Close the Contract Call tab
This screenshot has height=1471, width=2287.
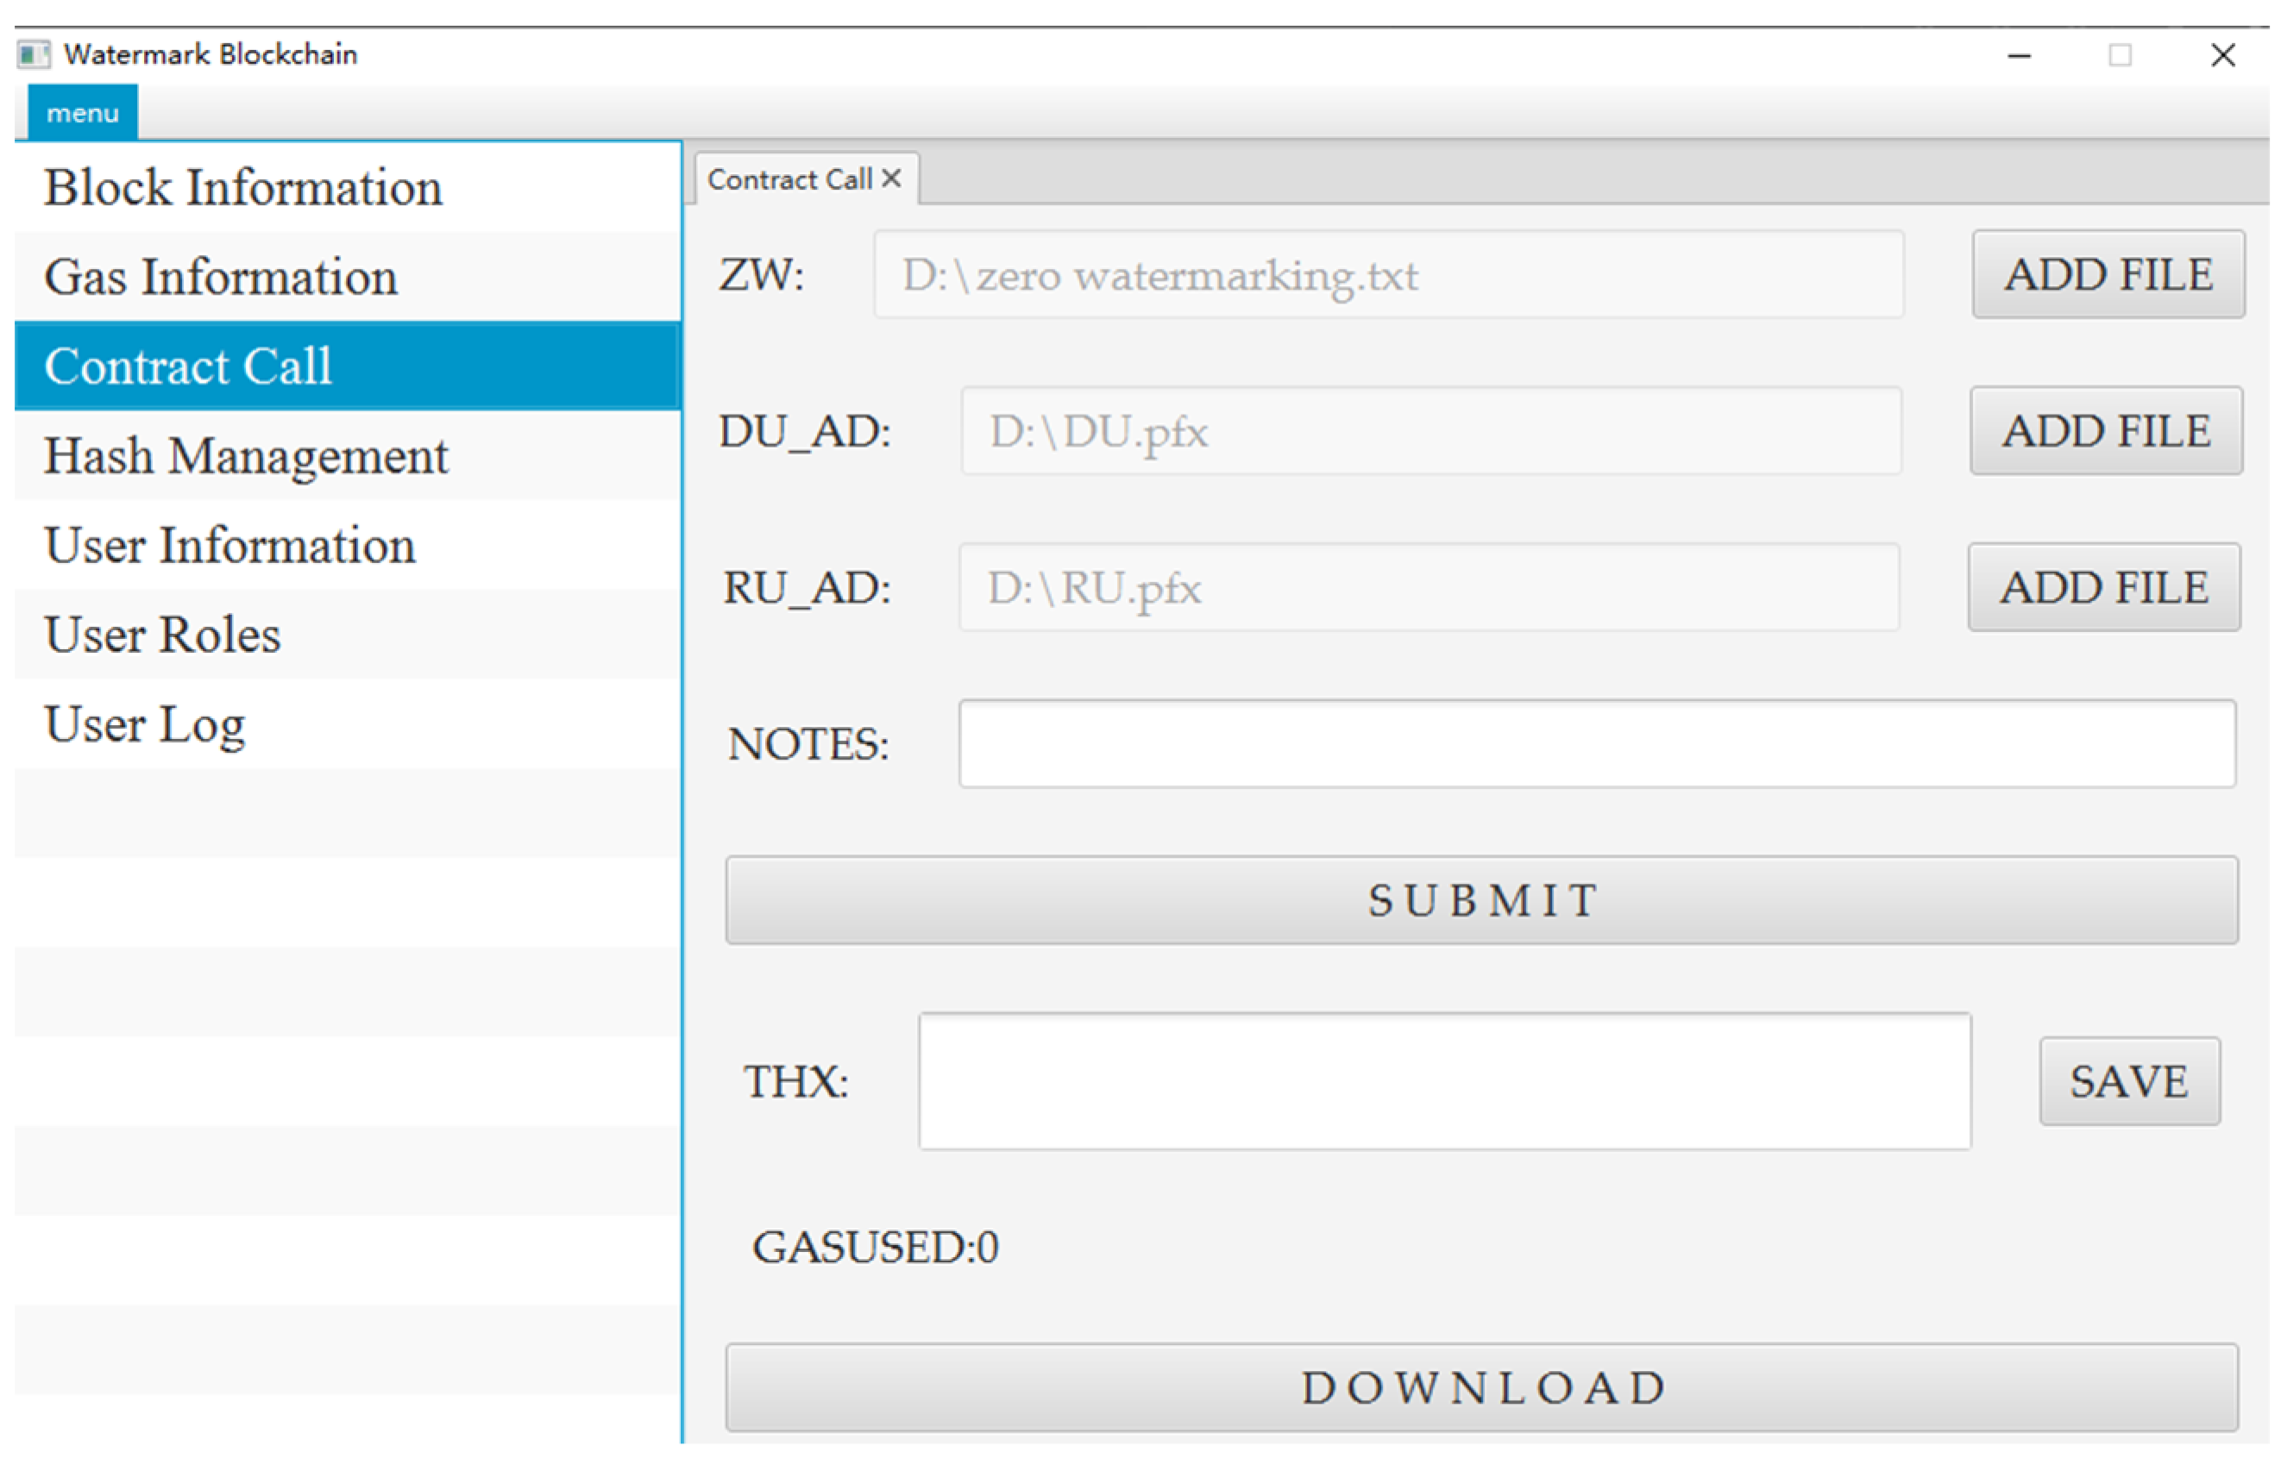(x=892, y=178)
